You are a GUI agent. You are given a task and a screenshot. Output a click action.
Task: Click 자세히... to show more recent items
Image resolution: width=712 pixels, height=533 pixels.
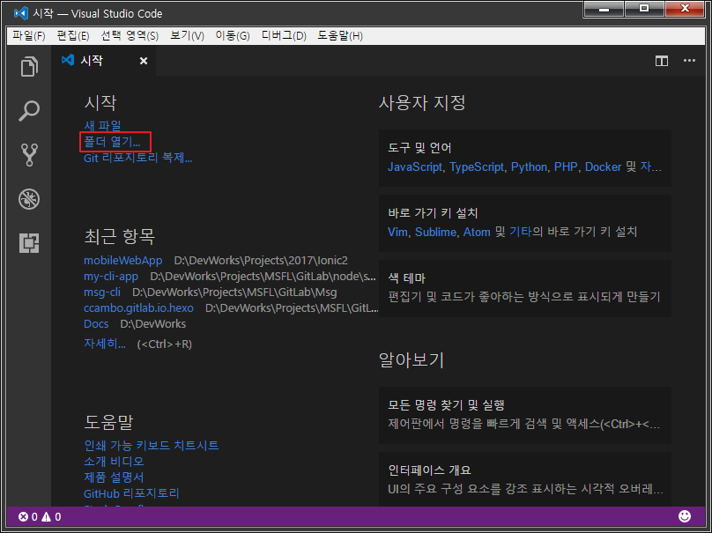tap(105, 344)
